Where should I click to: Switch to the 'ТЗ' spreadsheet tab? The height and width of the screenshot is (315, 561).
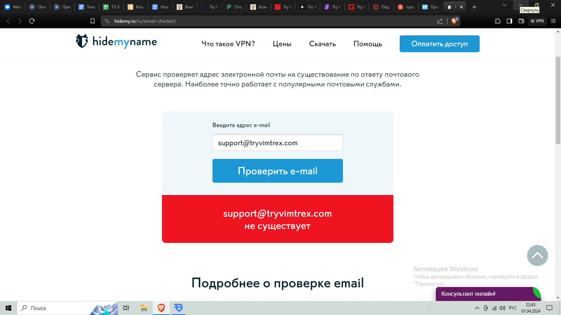point(111,7)
